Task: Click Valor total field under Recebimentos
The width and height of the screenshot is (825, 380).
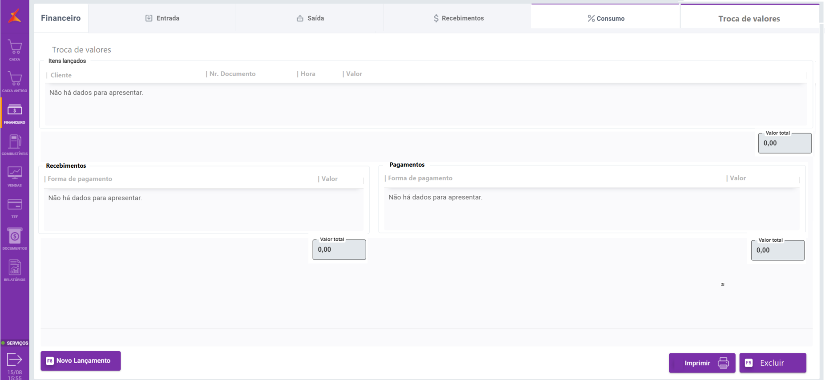Action: tap(340, 250)
